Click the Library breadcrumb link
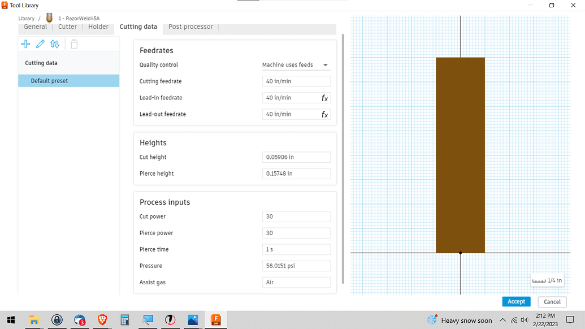Screen dimensions: 585x329 [x=27, y=18]
